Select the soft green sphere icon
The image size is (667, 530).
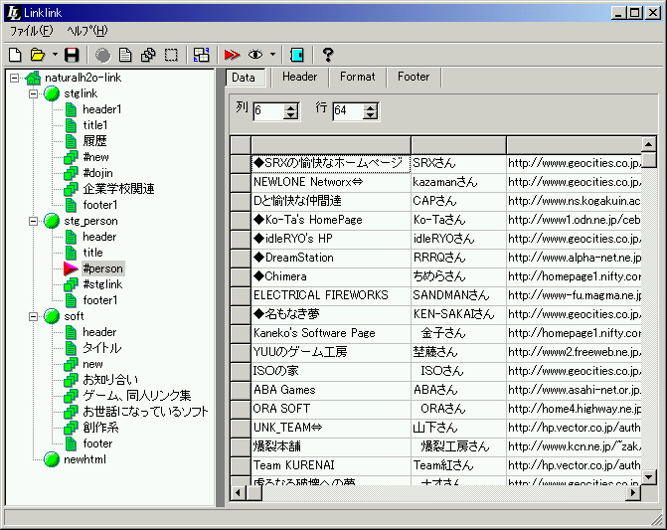tap(52, 316)
